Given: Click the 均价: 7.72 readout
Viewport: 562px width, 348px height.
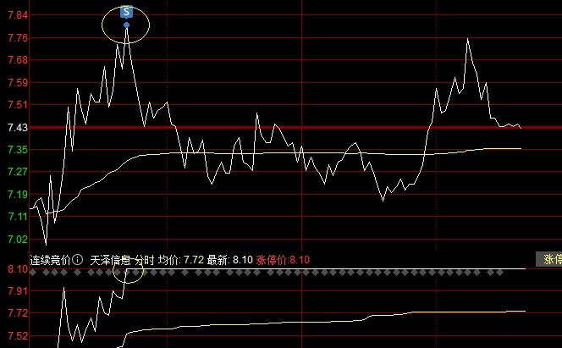Looking at the screenshot, I should 181,260.
